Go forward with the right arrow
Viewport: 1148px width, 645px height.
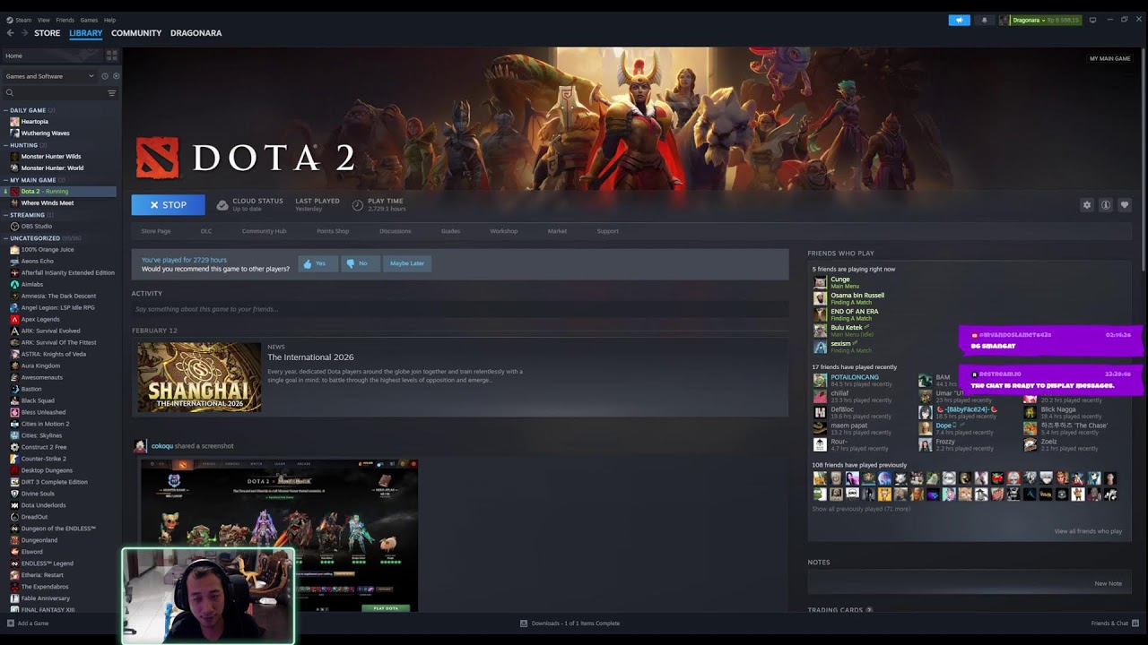(x=24, y=33)
